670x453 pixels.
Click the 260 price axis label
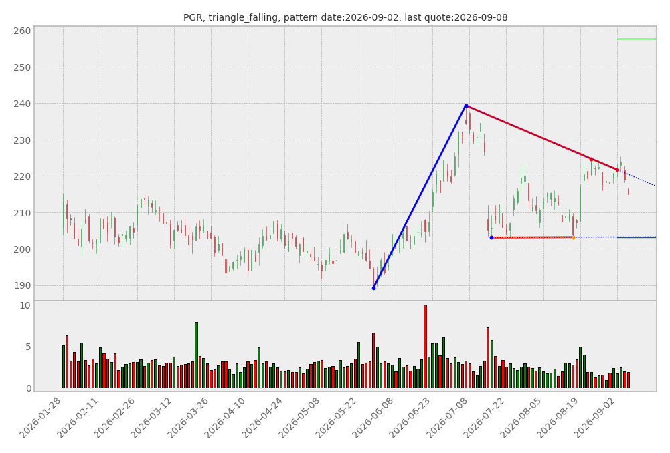click(22, 31)
